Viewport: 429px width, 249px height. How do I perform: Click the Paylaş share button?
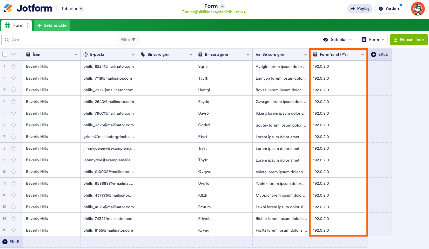coord(360,9)
